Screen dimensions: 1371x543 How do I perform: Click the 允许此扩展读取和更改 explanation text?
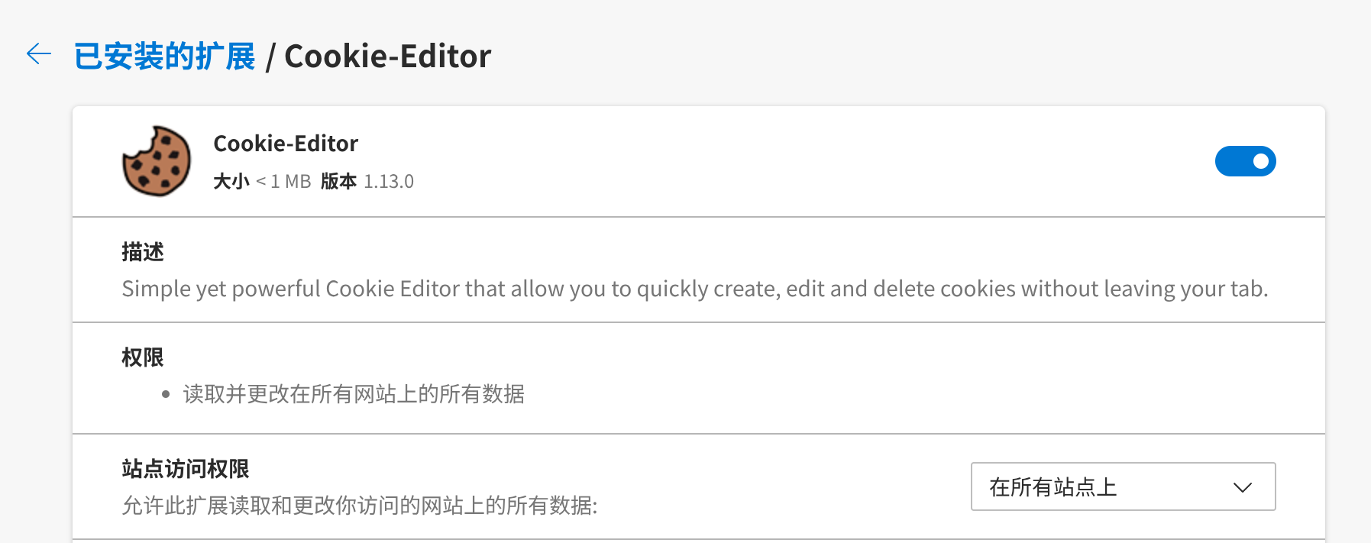360,506
